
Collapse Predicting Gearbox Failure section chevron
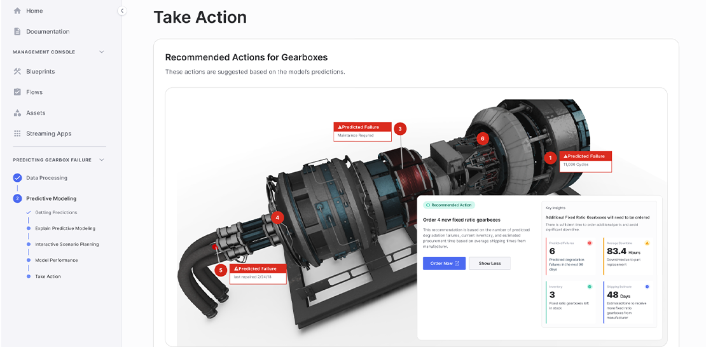point(101,160)
